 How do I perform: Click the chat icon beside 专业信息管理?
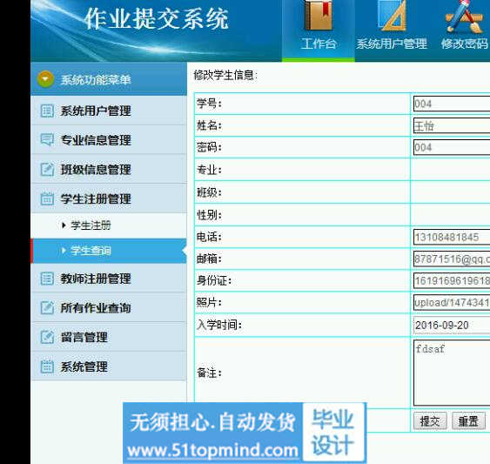click(47, 139)
